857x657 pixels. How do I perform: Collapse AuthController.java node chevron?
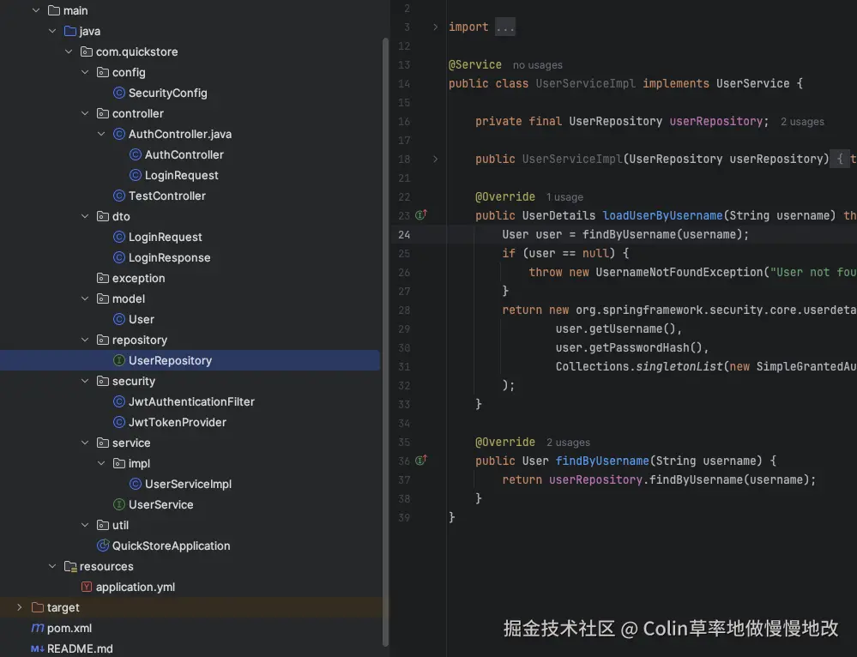102,134
